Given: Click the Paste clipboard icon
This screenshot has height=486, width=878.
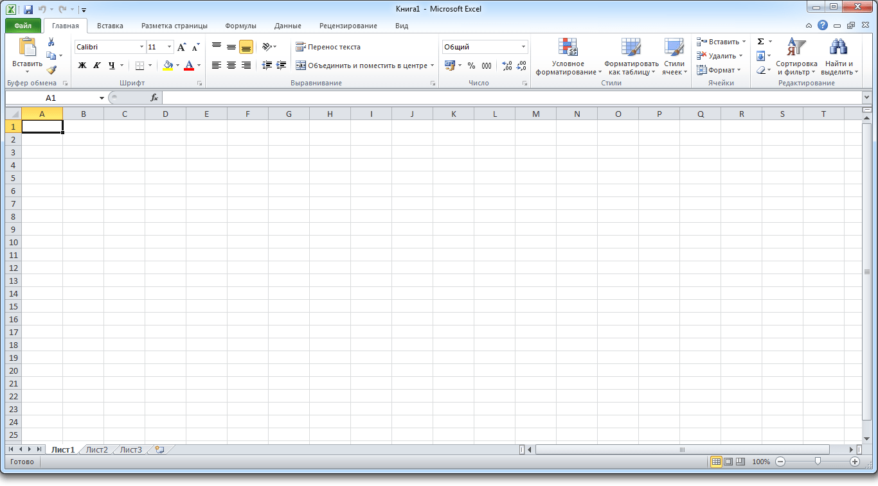Looking at the screenshot, I should [x=28, y=48].
